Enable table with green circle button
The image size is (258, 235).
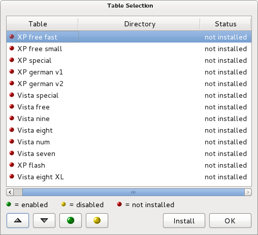(71, 220)
